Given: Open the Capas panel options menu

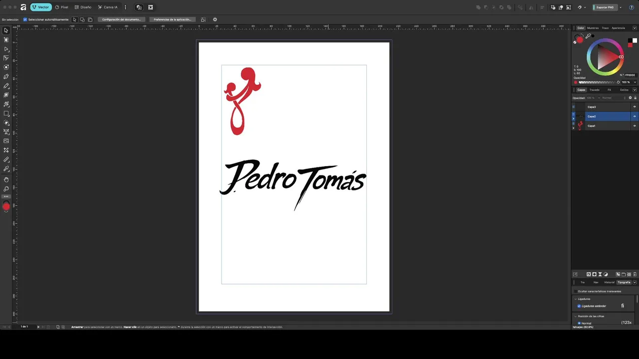Looking at the screenshot, I should [x=635, y=90].
